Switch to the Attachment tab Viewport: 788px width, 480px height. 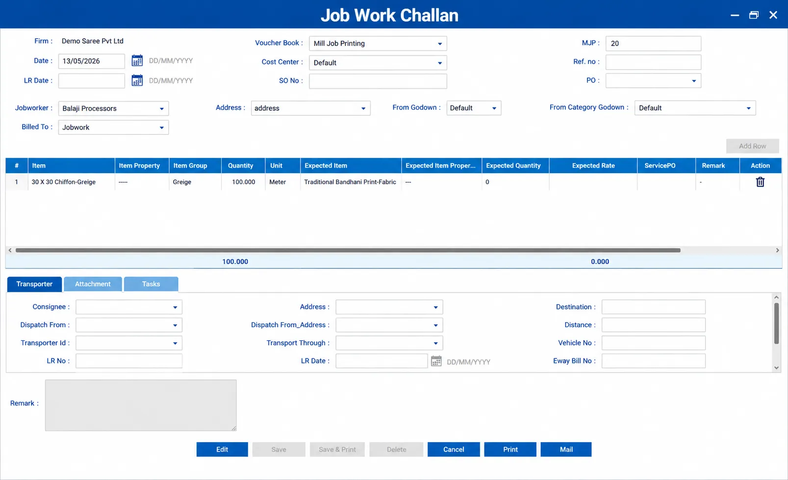pyautogui.click(x=93, y=284)
